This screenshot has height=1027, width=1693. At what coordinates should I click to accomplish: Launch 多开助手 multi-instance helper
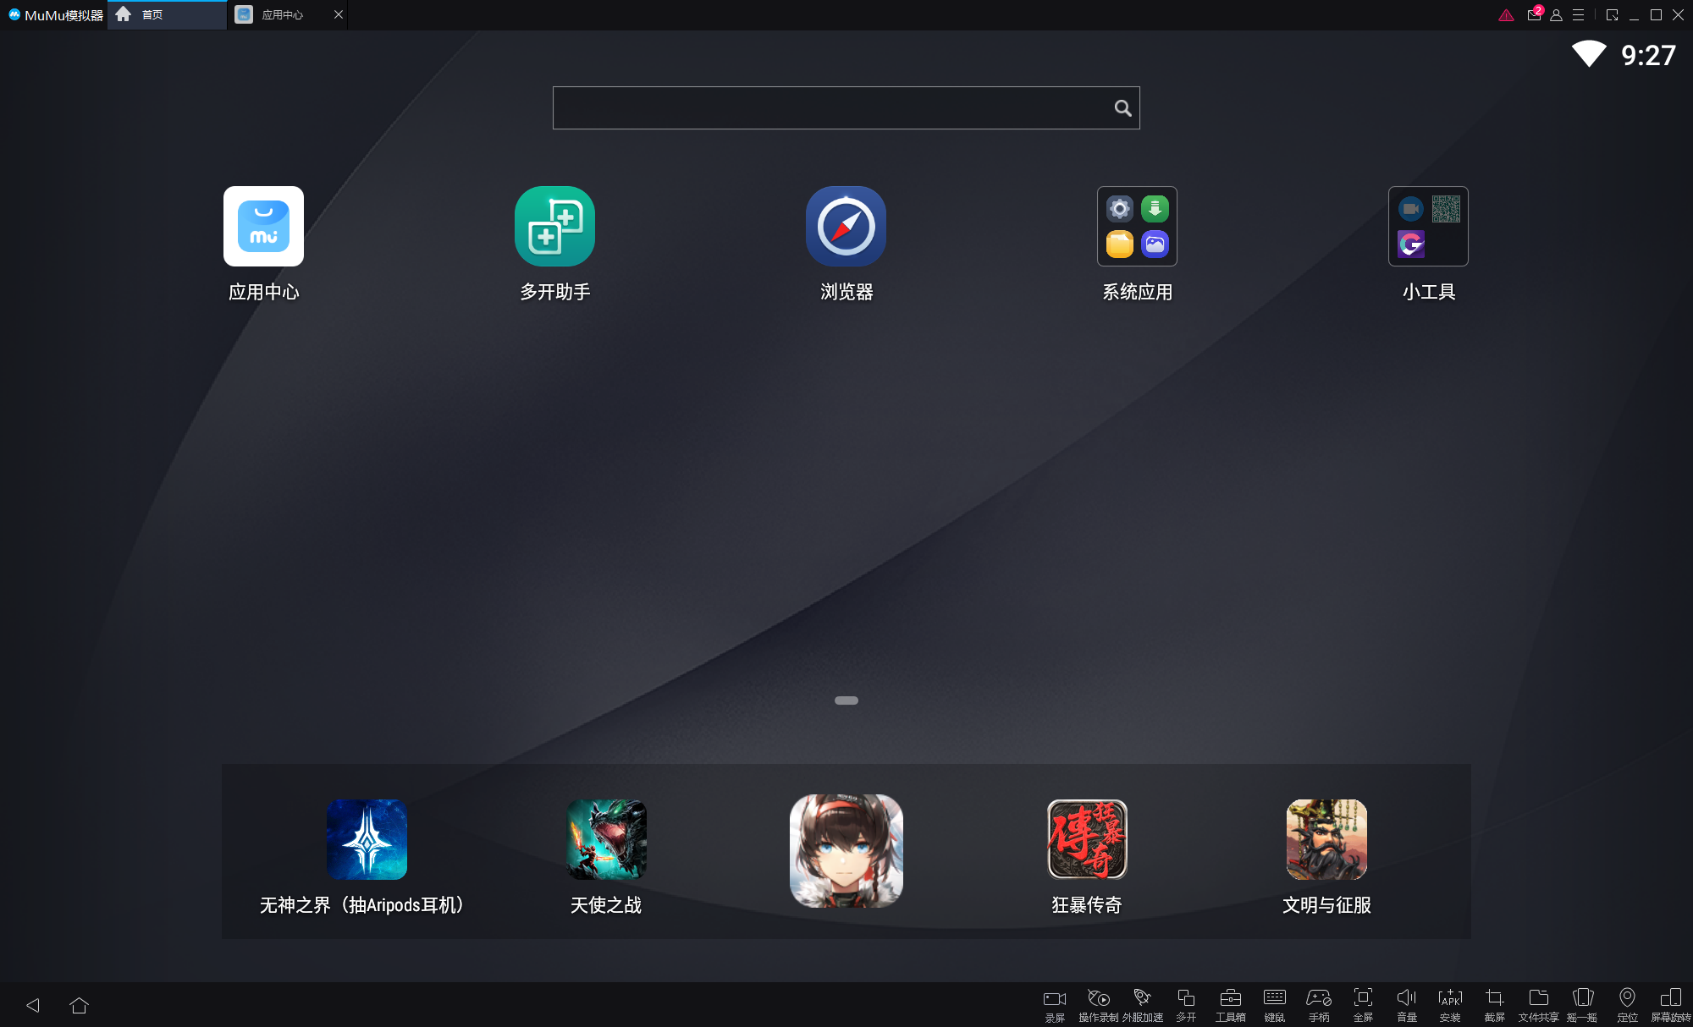[x=554, y=227]
